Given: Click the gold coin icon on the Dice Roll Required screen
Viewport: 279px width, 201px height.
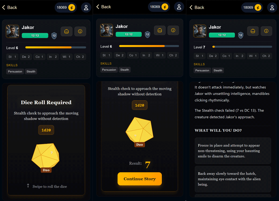Looking at the screenshot, I should coord(72,8).
